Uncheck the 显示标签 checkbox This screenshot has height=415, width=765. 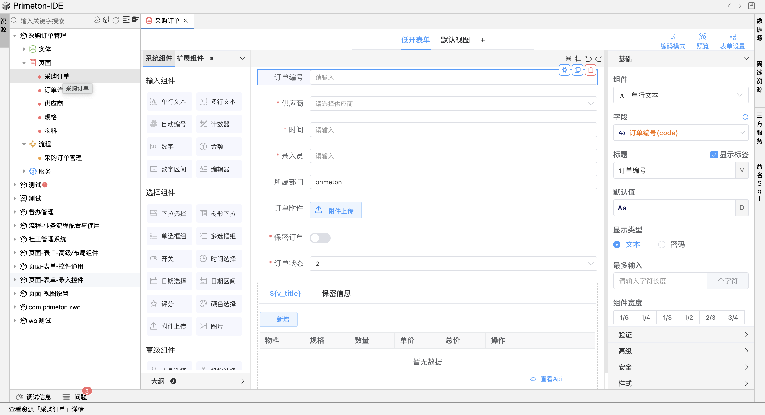(x=714, y=155)
